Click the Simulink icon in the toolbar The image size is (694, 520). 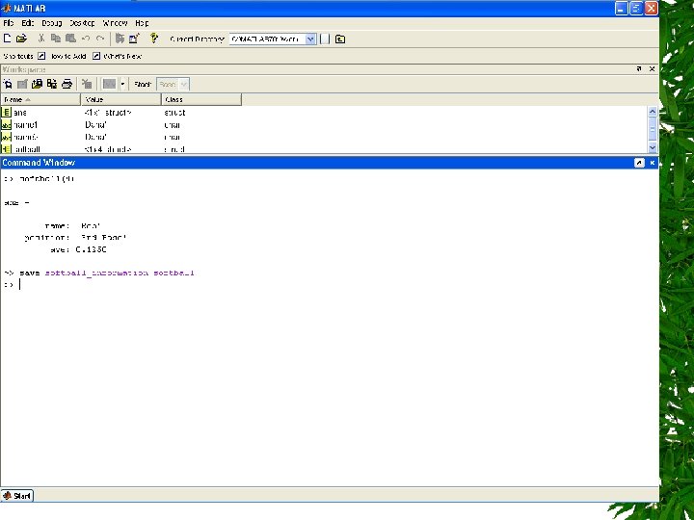[120, 39]
